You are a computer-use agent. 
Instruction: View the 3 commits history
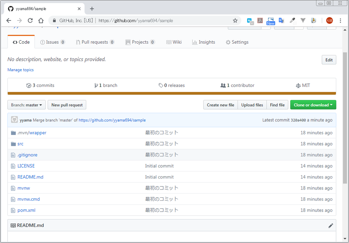pos(40,85)
